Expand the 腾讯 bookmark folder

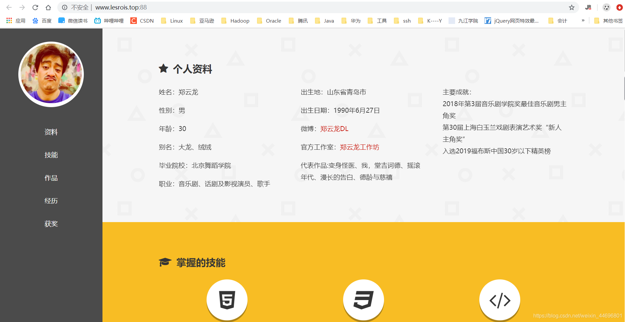[x=298, y=21]
